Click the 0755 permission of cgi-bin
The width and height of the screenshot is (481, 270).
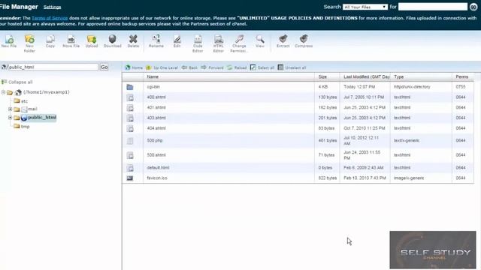(x=461, y=87)
